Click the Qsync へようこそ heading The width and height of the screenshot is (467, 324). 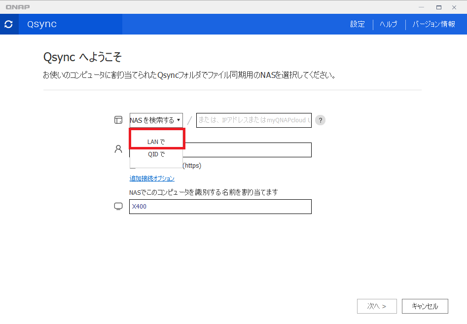click(82, 57)
